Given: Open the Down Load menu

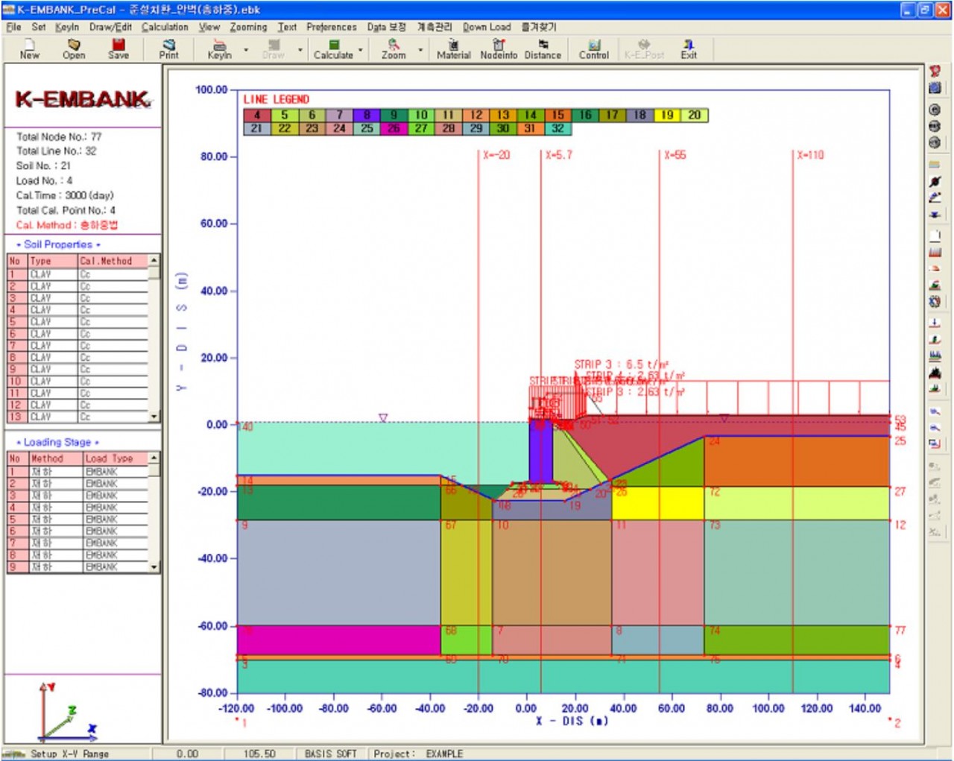Looking at the screenshot, I should (487, 27).
